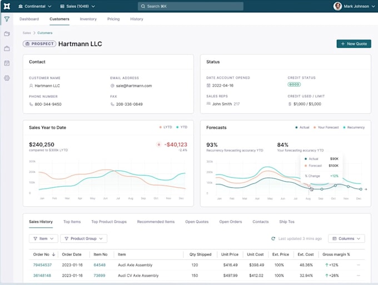Click the app logo in top-left corner
Screen dimensions: 378x285
click(x=7, y=6)
